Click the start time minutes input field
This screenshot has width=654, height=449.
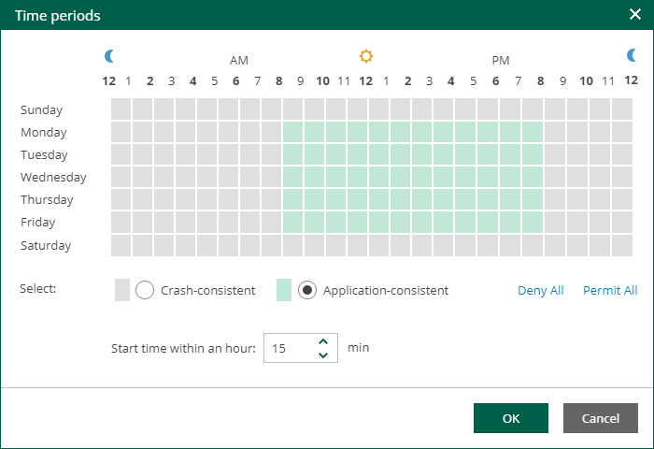tap(288, 348)
